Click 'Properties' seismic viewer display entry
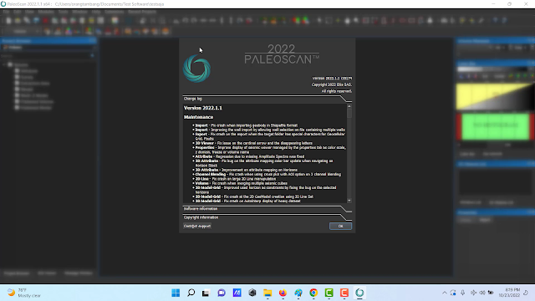 (271, 150)
